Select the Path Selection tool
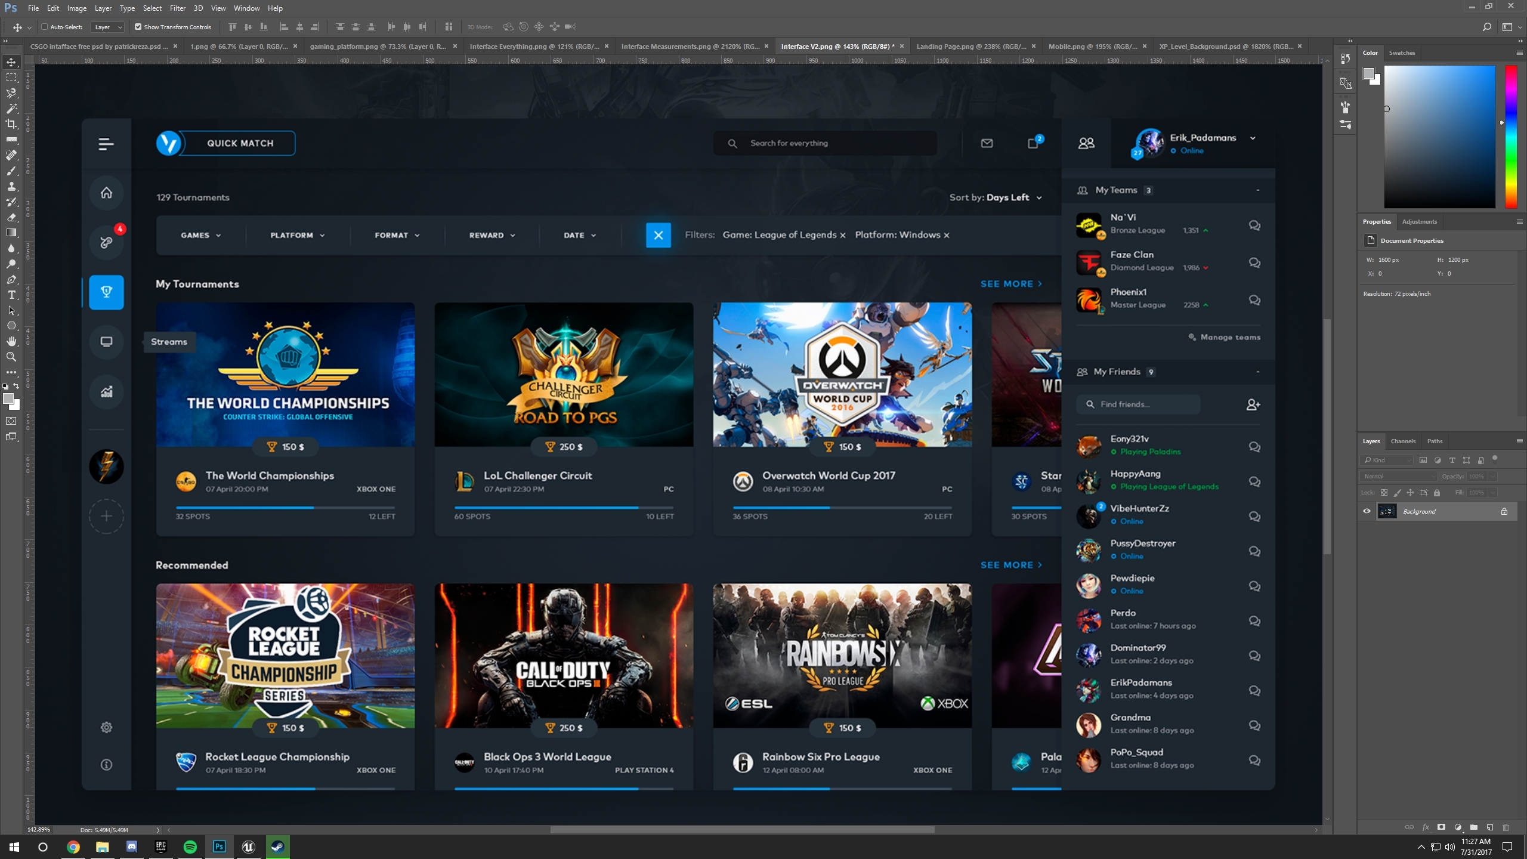The image size is (1527, 859). [11, 310]
